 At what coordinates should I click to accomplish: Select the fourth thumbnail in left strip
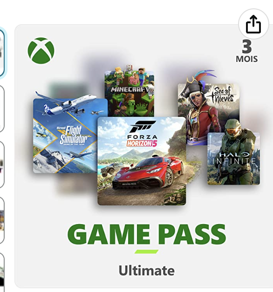click(x=2, y=220)
